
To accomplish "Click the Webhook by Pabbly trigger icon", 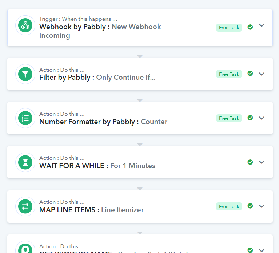I will pos(25,25).
